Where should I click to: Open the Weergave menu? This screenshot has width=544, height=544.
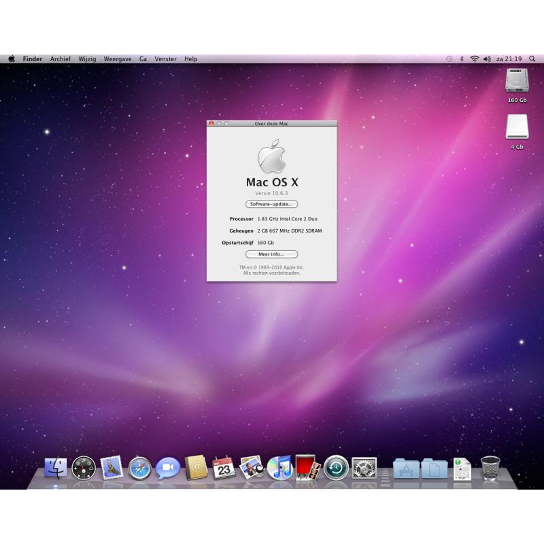pos(118,59)
